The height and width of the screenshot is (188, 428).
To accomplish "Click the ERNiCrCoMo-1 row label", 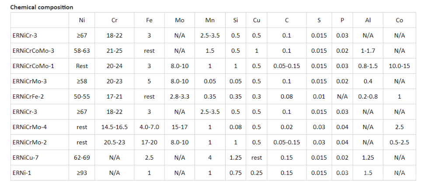I will pyautogui.click(x=34, y=66).
